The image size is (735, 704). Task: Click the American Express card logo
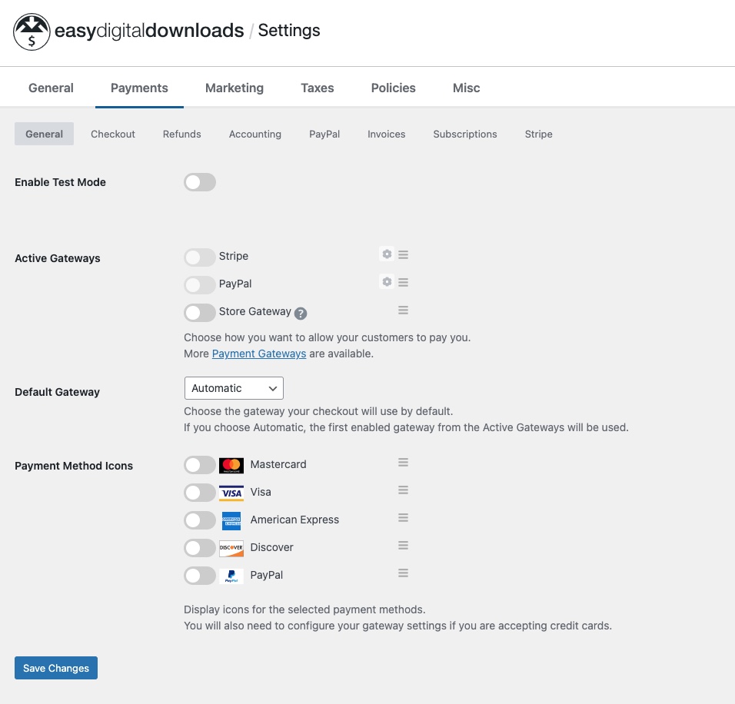click(x=231, y=521)
